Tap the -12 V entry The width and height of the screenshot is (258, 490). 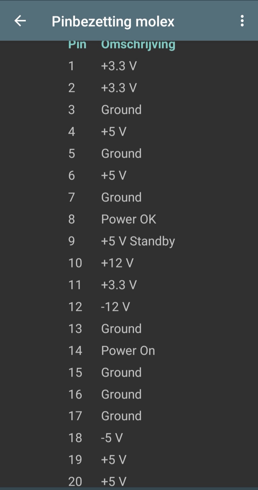115,307
